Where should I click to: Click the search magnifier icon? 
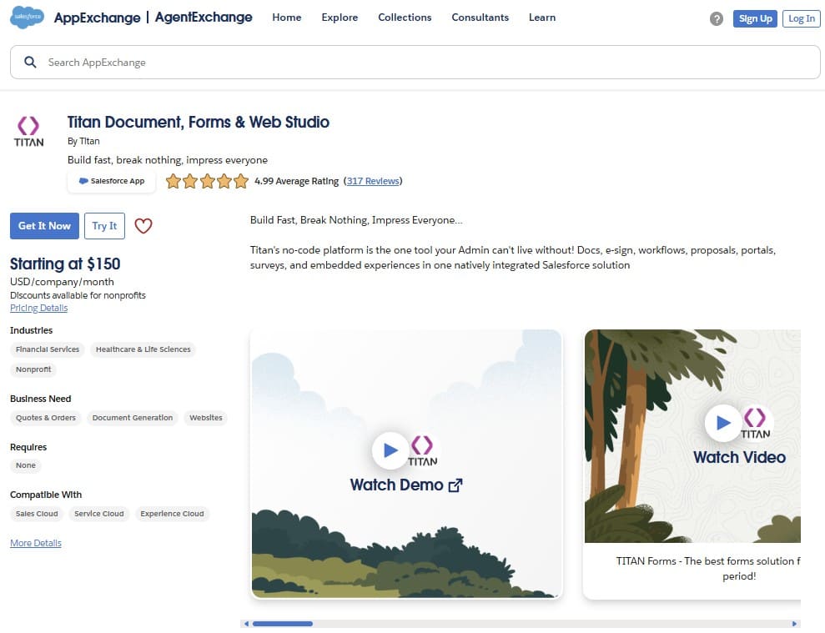(31, 62)
